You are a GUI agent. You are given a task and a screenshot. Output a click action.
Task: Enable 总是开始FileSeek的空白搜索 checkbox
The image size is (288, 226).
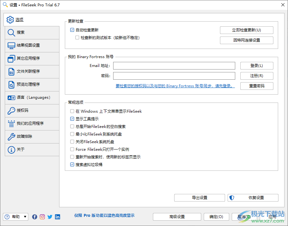[x=72, y=126]
